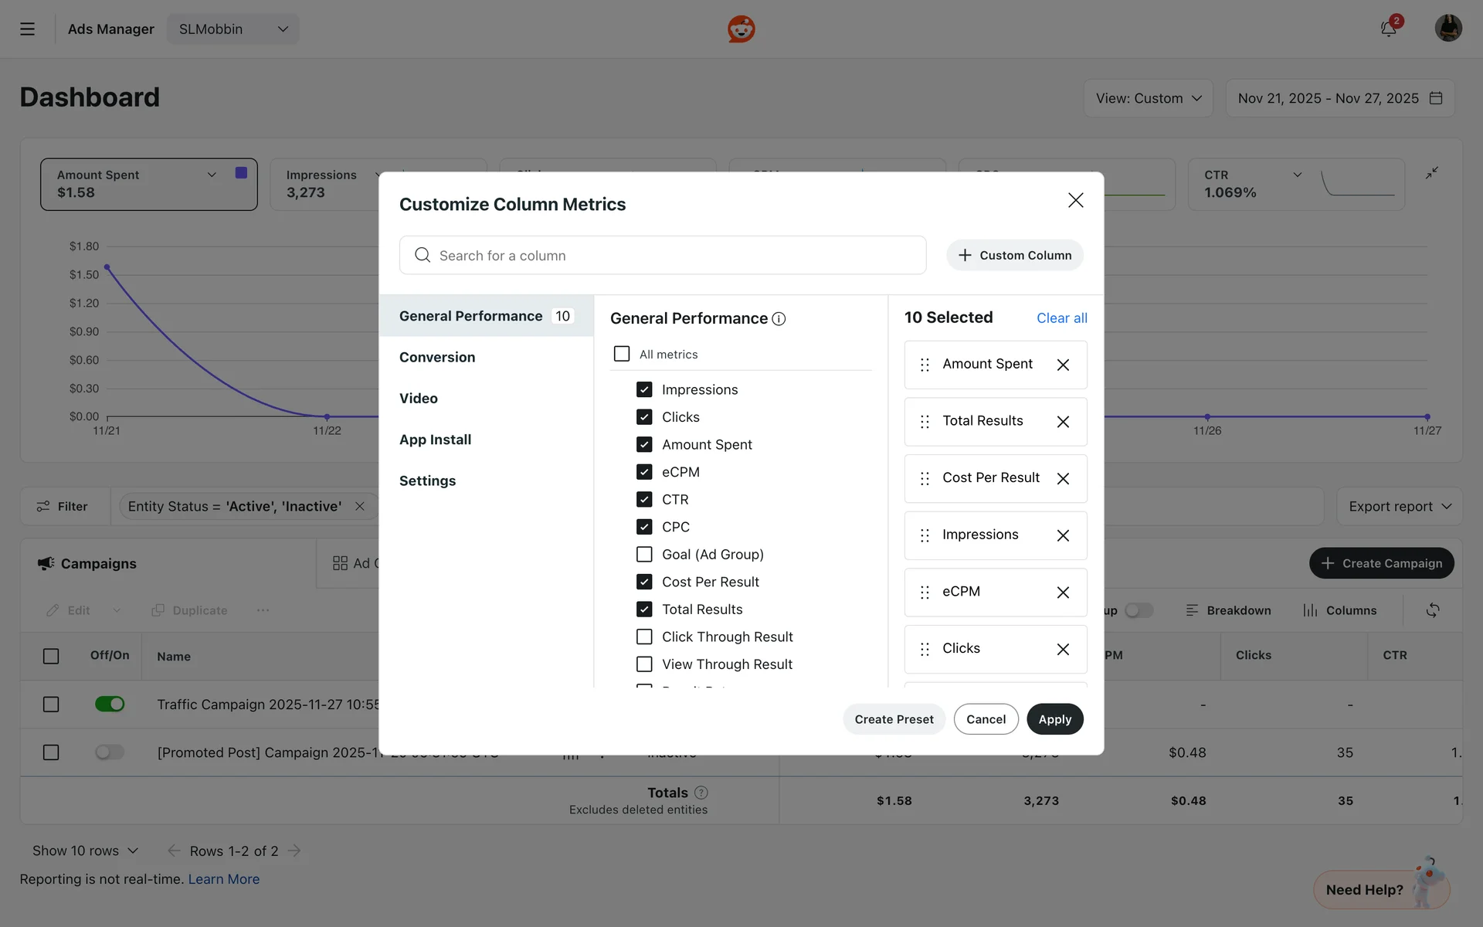The width and height of the screenshot is (1483, 927).
Task: Open the hamburger navigation menu
Action: (27, 29)
